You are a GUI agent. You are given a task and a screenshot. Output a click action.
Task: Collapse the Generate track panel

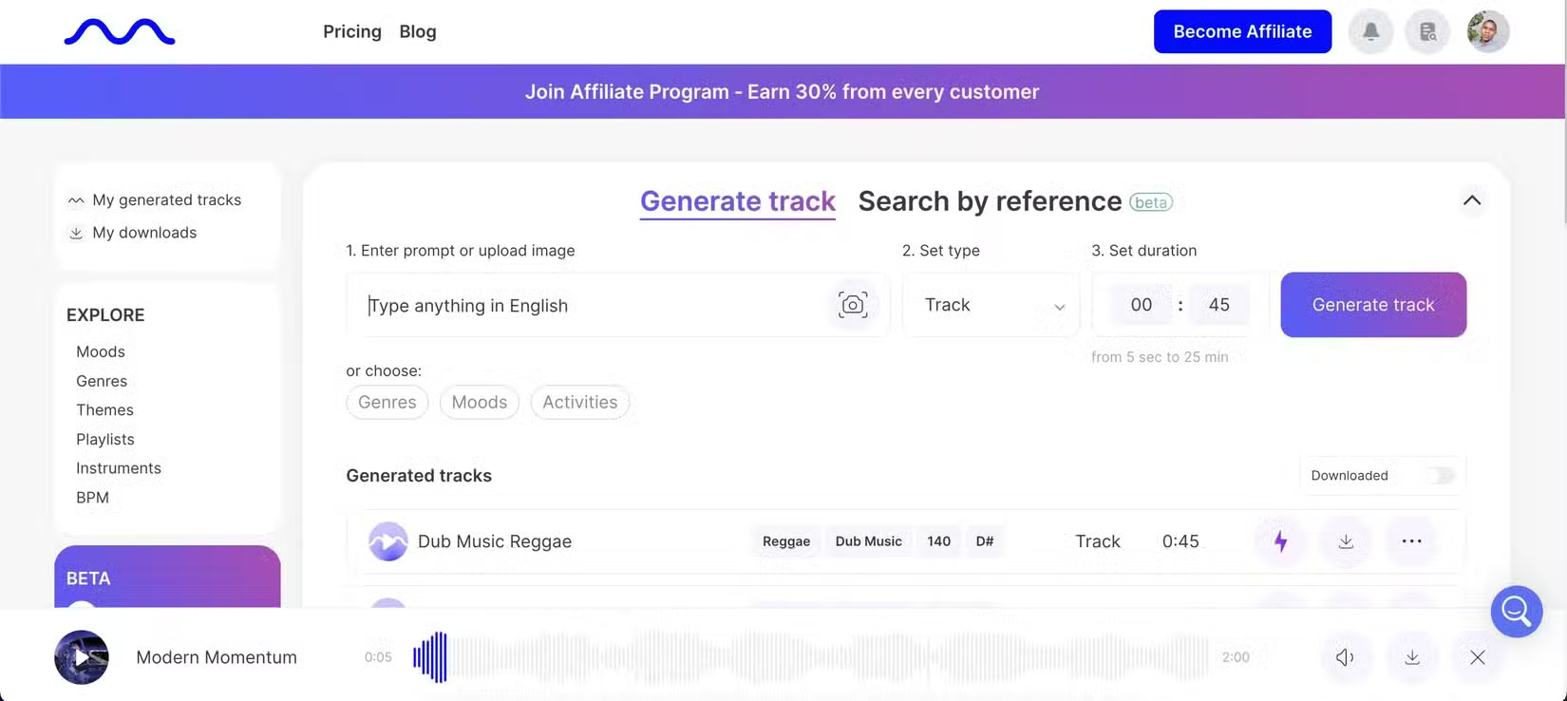pyautogui.click(x=1471, y=200)
